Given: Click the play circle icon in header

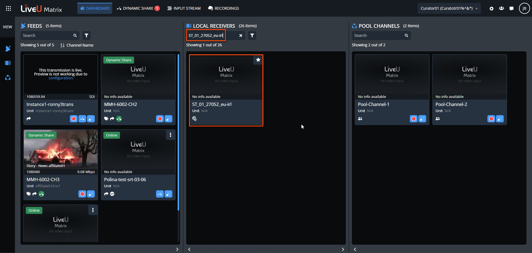Looking at the screenshot, I should coord(491,8).
